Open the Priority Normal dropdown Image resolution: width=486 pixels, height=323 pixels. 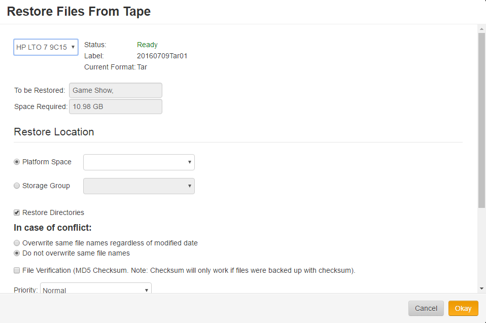(96, 289)
